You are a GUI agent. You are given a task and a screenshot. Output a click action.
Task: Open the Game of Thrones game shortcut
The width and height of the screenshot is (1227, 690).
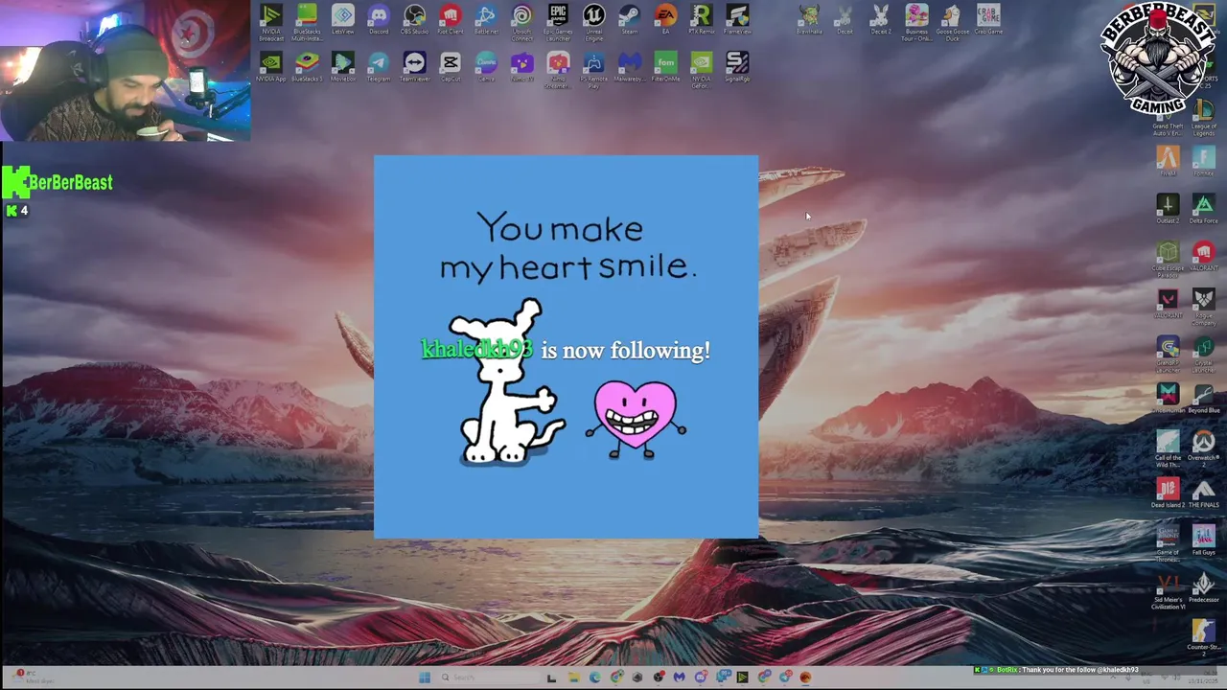point(1168,542)
